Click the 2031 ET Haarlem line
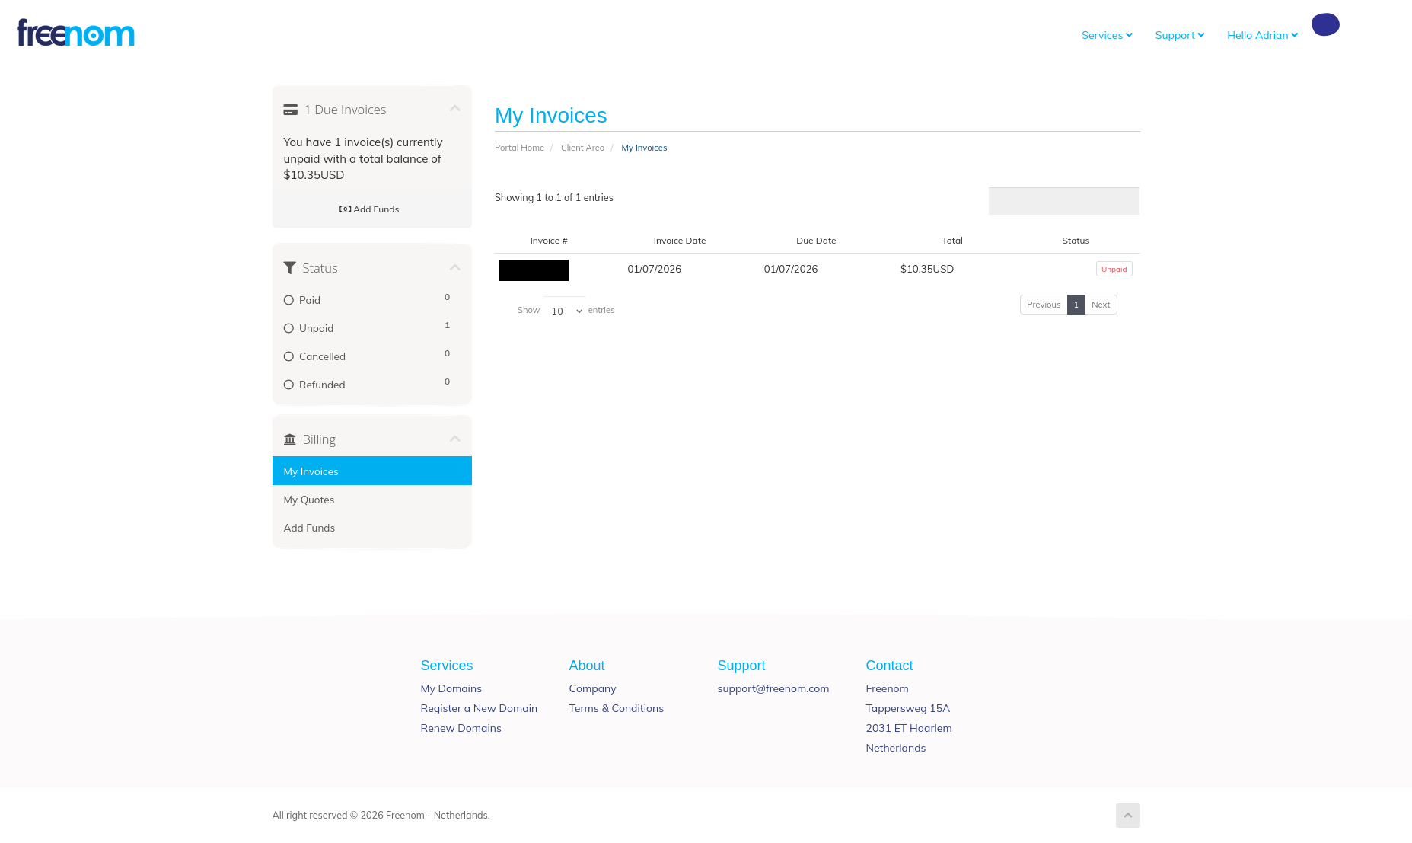1412x843 pixels. click(x=908, y=728)
